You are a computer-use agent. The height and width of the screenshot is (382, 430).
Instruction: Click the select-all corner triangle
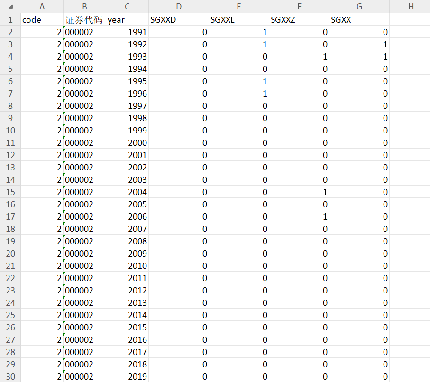pos(11,7)
